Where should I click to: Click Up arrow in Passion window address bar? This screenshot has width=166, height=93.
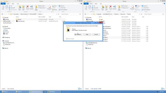[x=9, y=14]
